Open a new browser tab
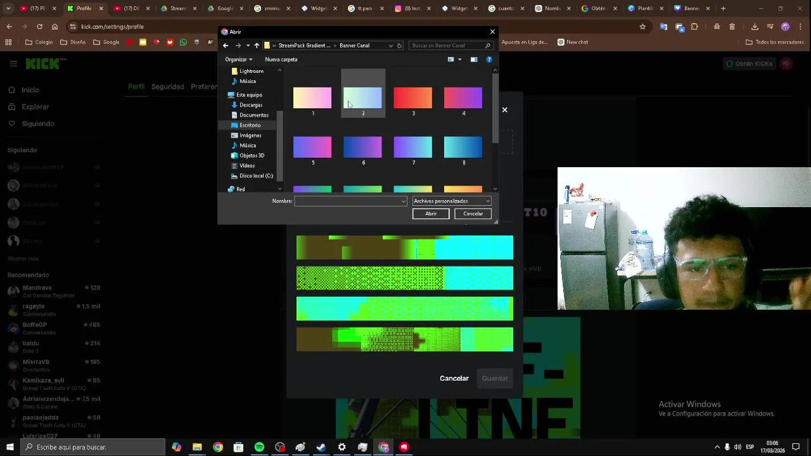The width and height of the screenshot is (811, 456). point(724,9)
